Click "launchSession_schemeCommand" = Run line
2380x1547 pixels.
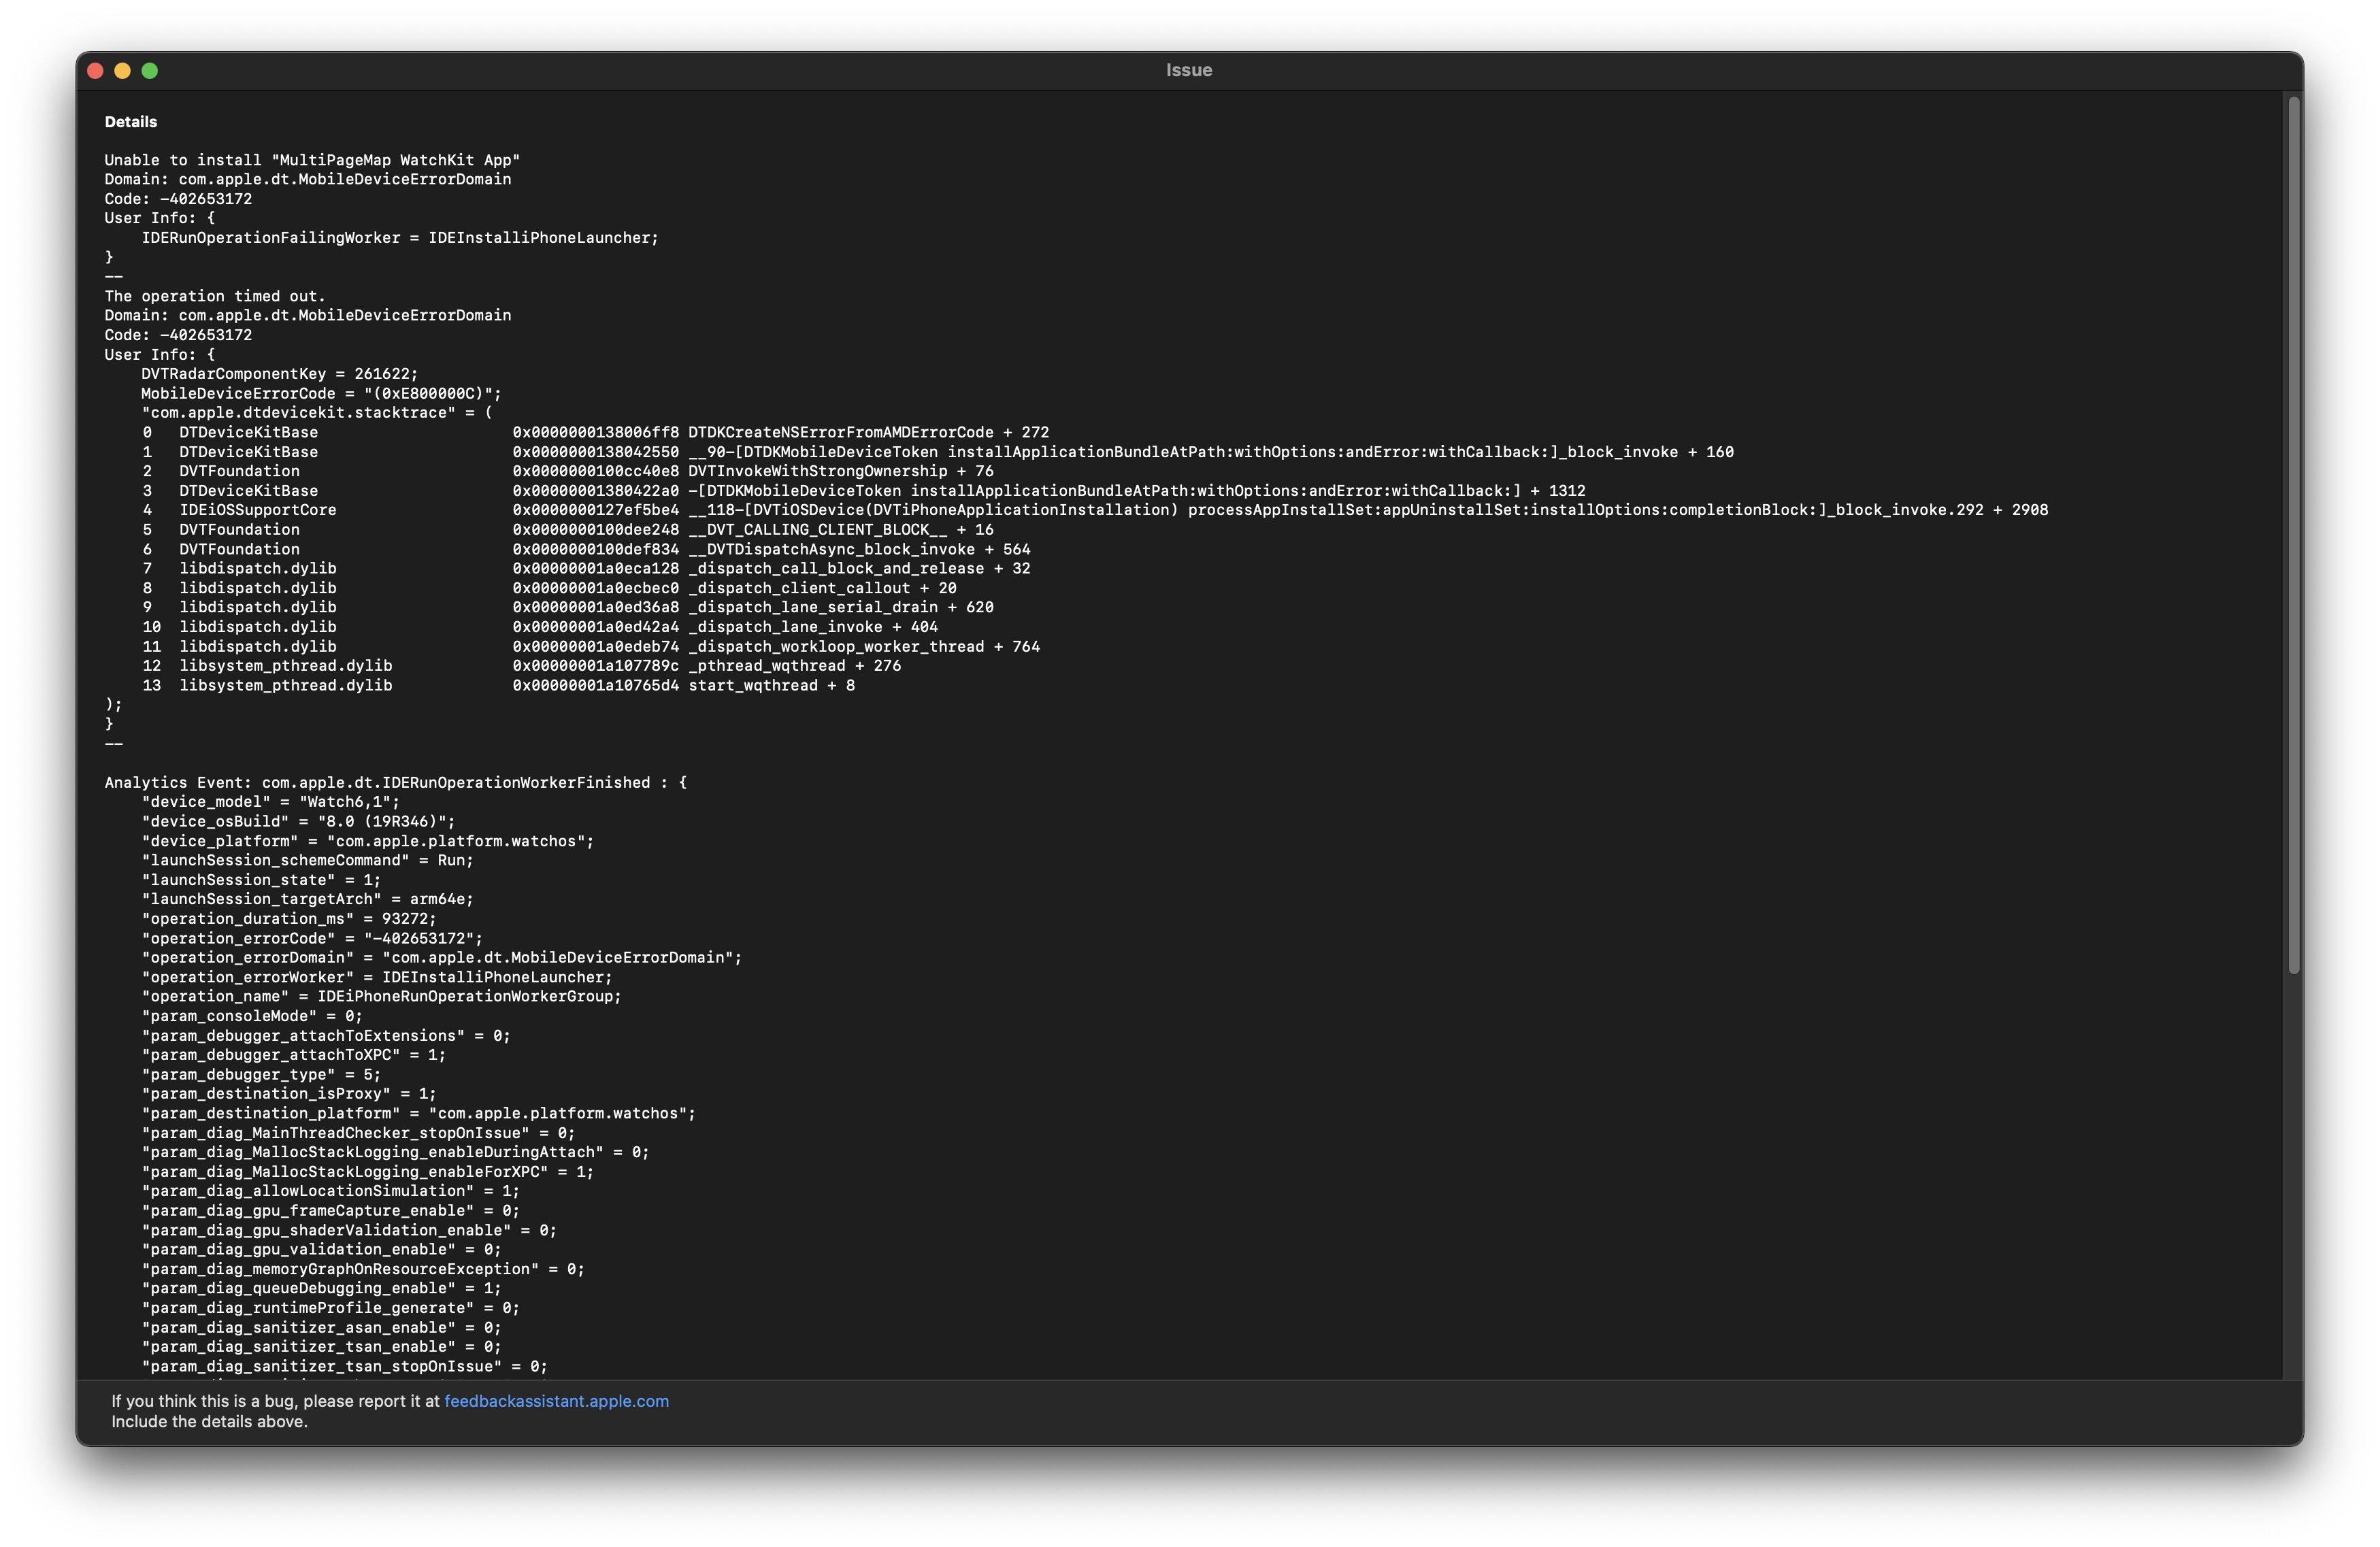pos(307,860)
